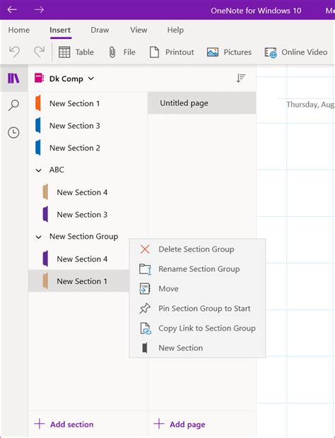Click the red X Delete Section Group icon
Screen dimensions: 335x438
[145, 249]
